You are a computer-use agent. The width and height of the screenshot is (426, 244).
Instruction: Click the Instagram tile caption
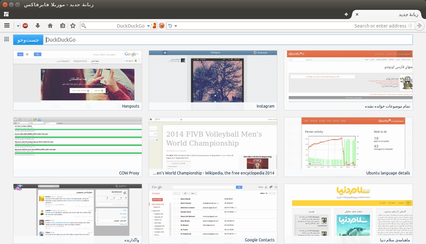pos(266,106)
